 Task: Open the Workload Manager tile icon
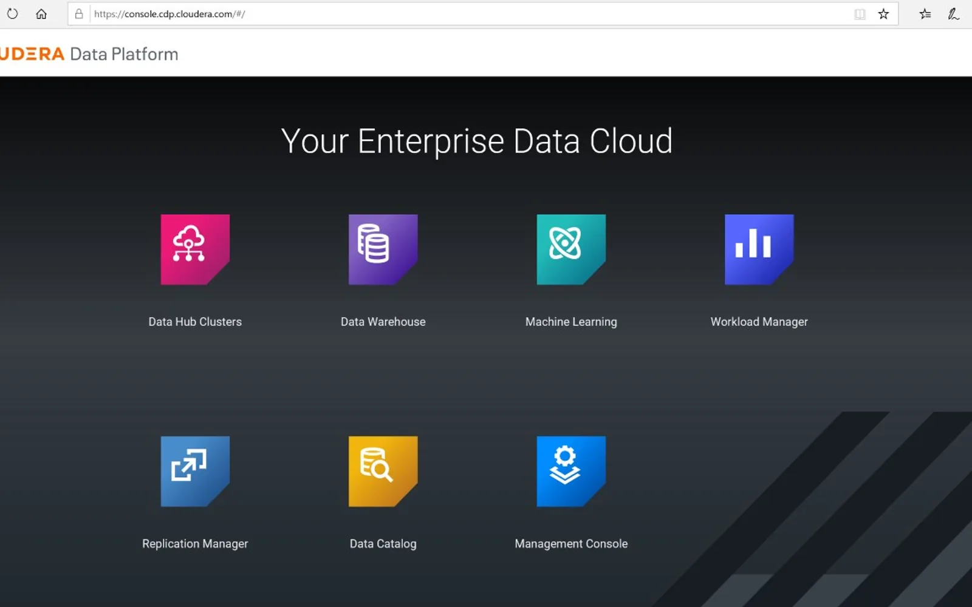pos(759,249)
